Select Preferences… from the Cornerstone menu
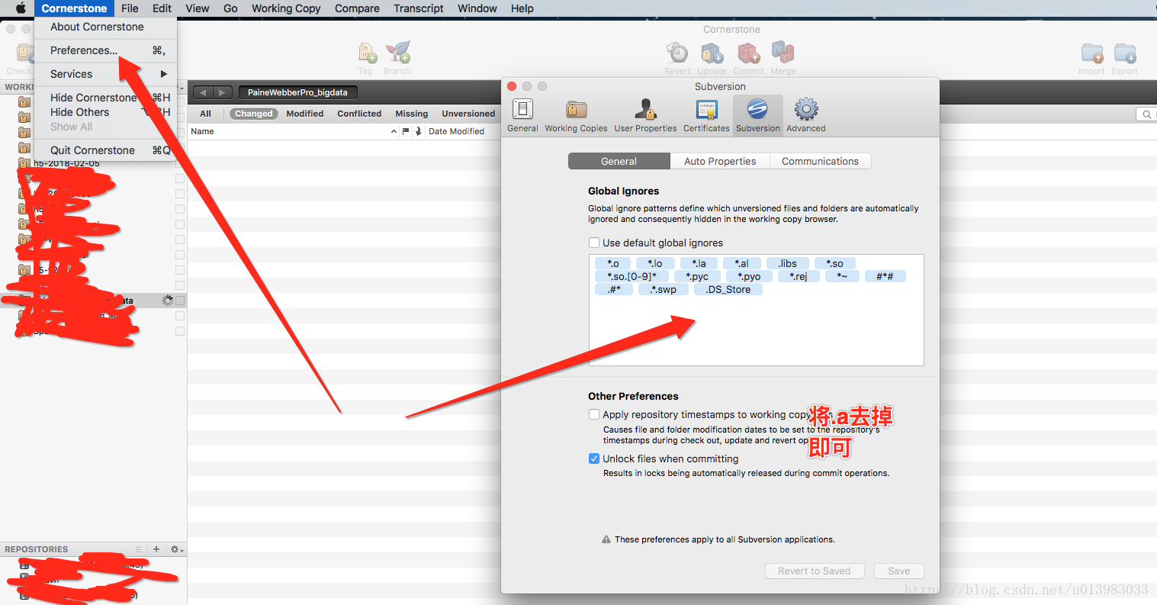The width and height of the screenshot is (1157, 605). click(106, 50)
